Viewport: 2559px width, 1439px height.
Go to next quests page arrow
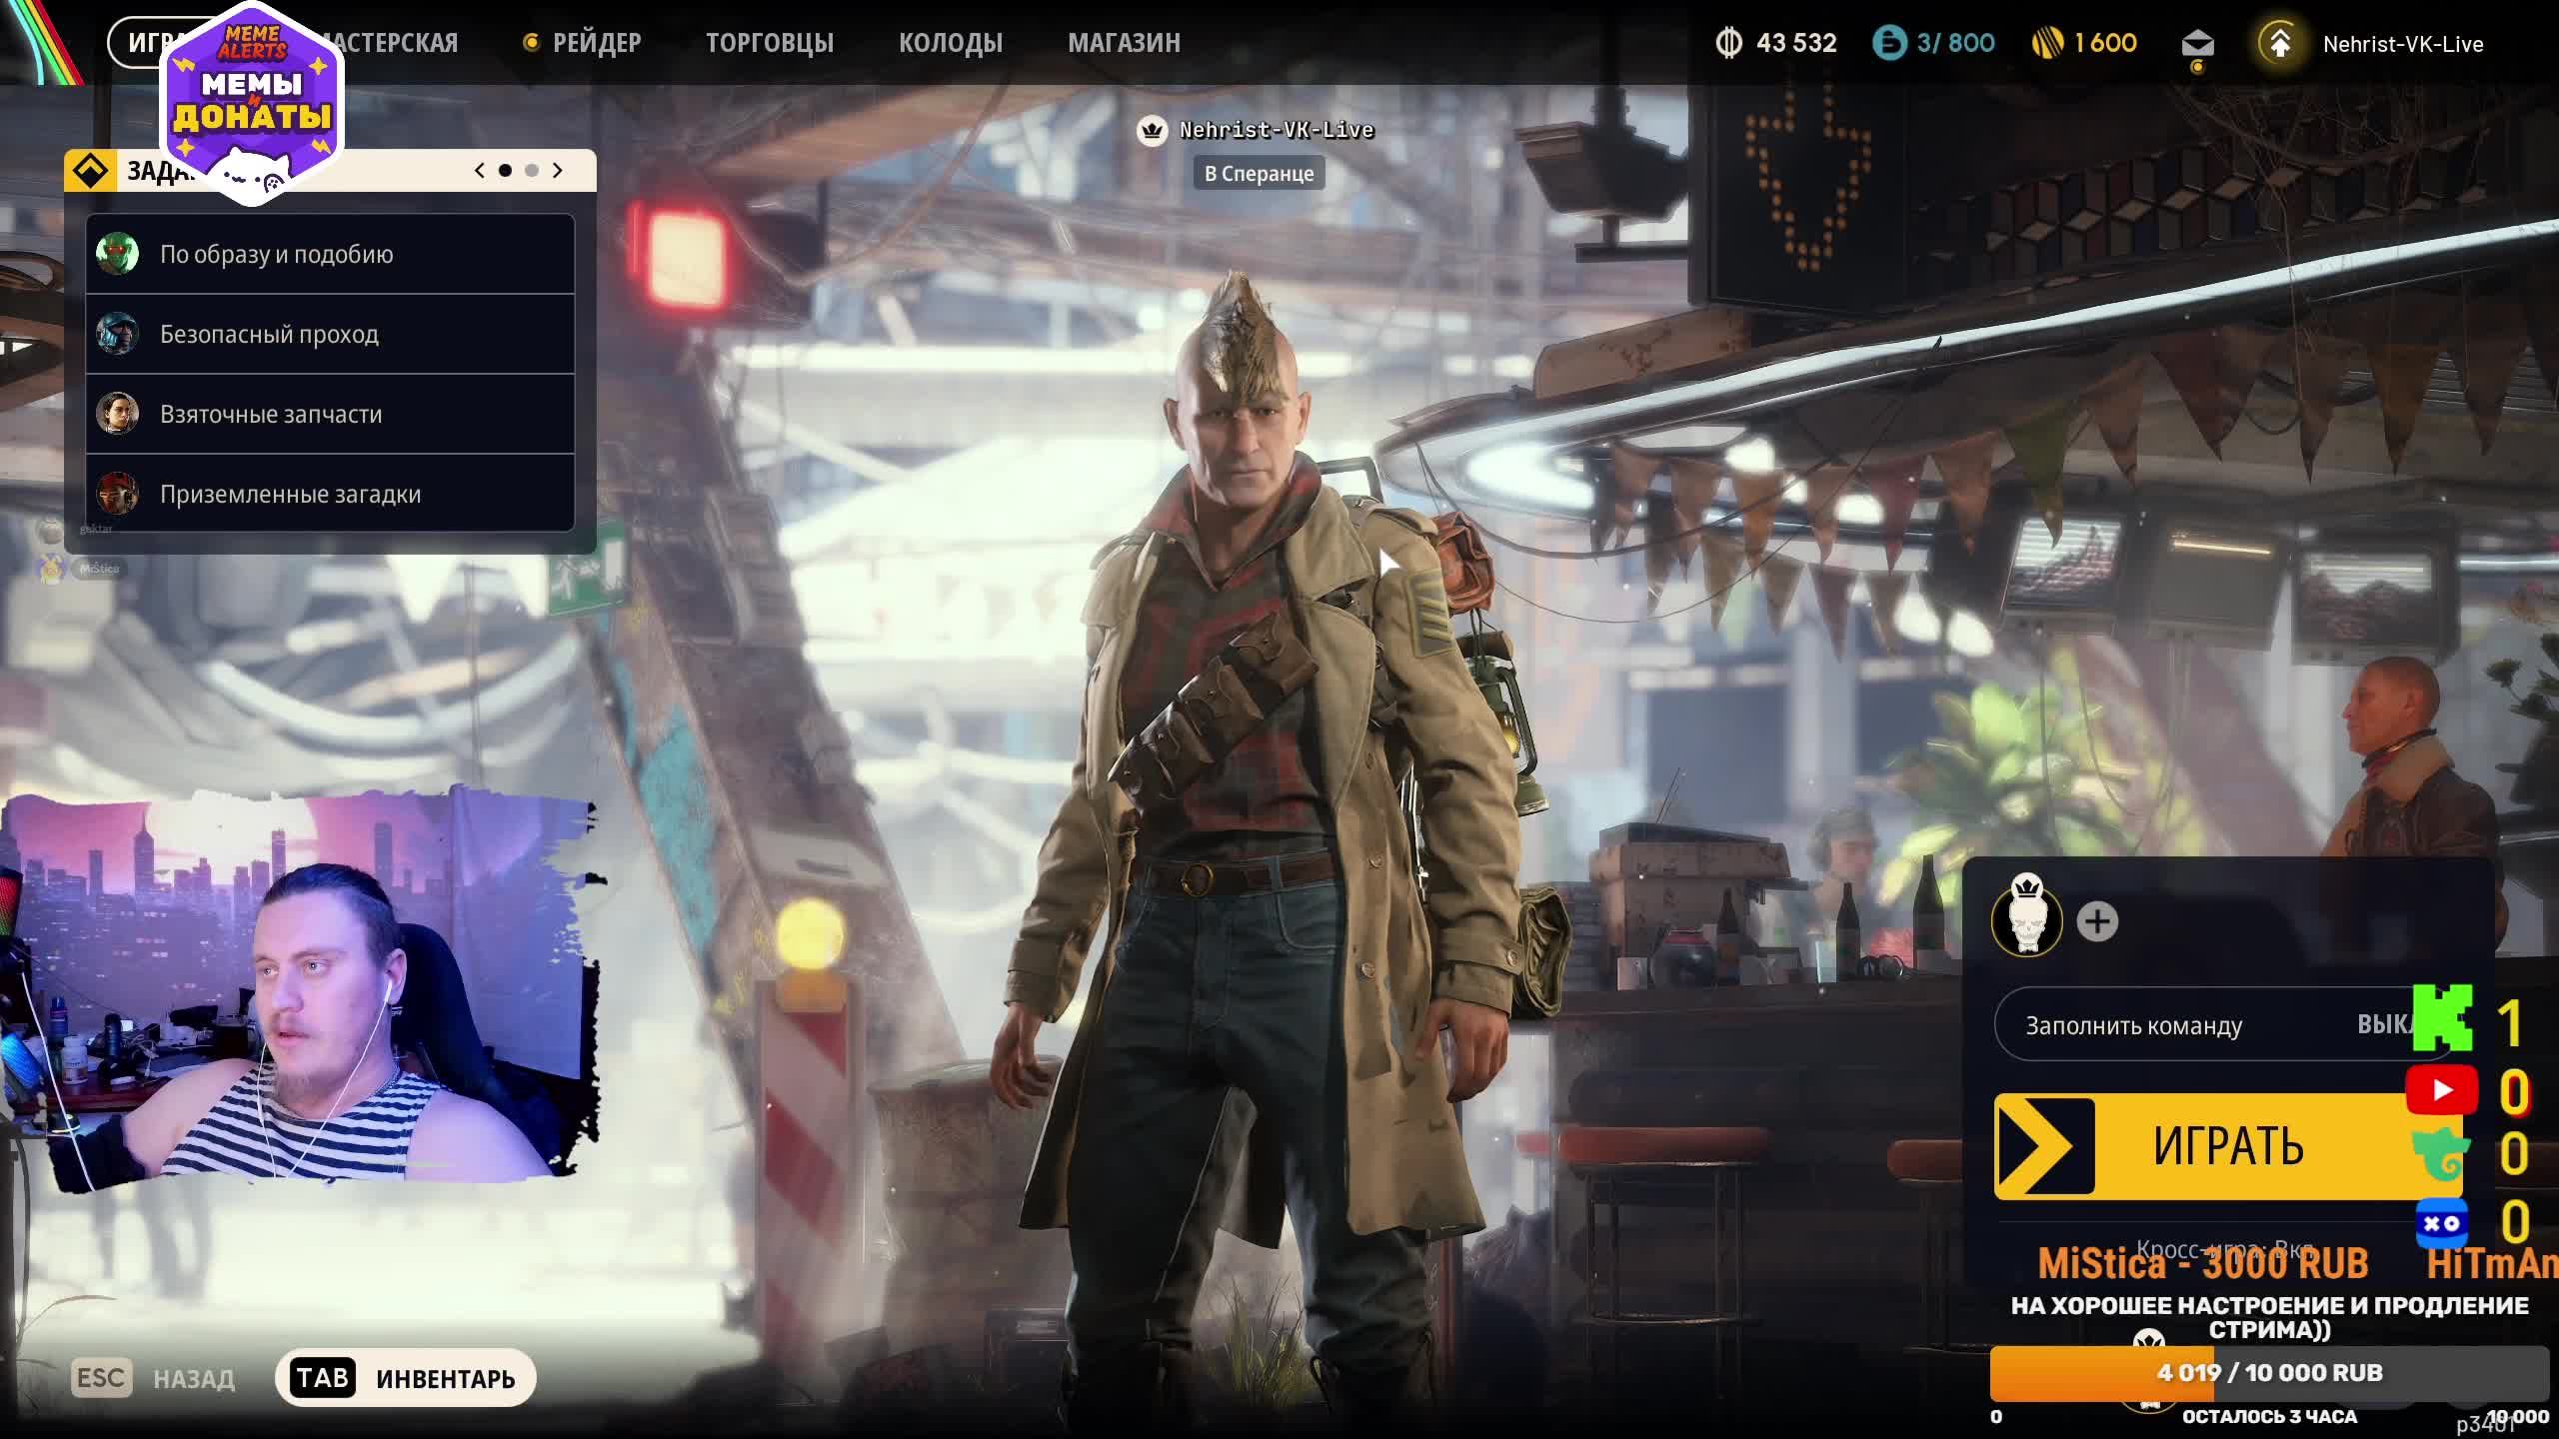click(558, 171)
